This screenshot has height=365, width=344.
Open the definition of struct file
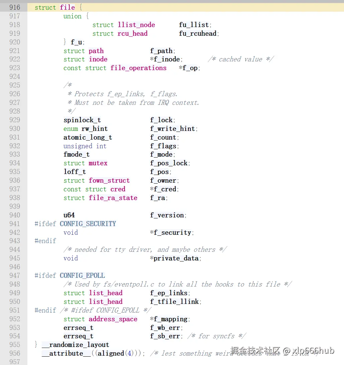67,7
